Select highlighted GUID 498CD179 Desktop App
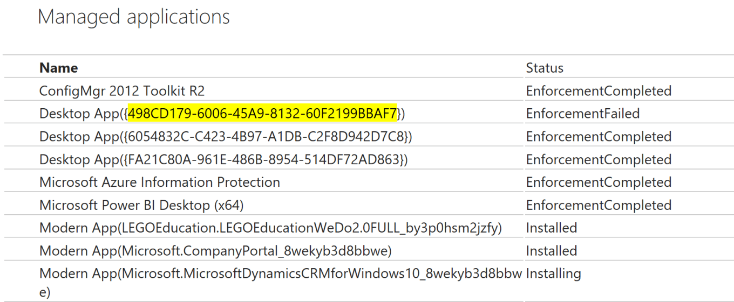Viewport: 734px width, 302px height. 262,114
